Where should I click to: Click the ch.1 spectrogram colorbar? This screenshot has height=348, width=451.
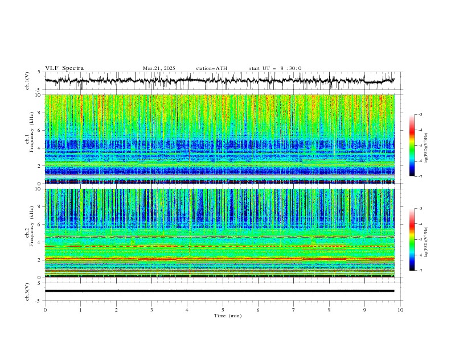point(412,146)
